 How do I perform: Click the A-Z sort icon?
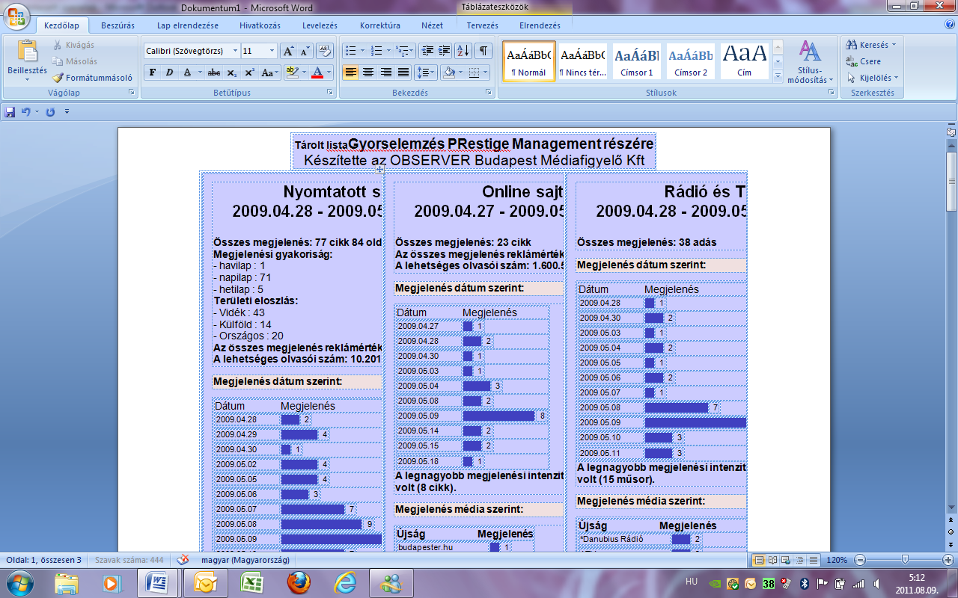[463, 51]
